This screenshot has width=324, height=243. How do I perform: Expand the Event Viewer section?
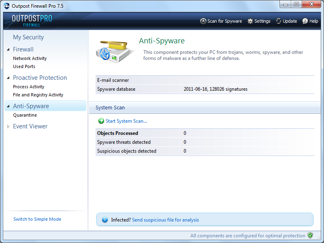pyautogui.click(x=9, y=126)
